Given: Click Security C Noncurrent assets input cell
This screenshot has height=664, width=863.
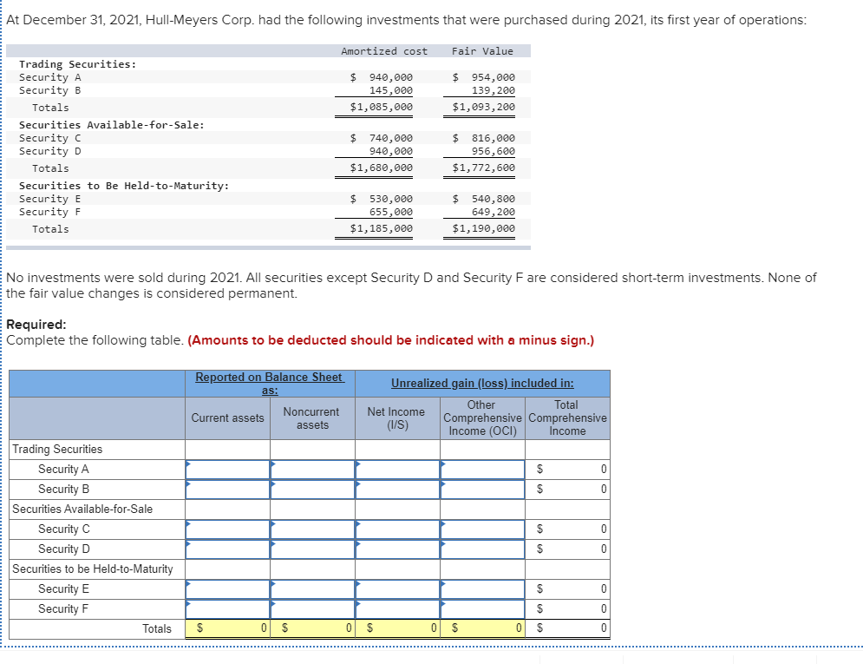Looking at the screenshot, I should (312, 529).
